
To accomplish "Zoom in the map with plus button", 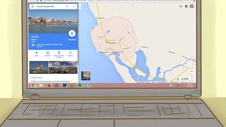I will (x=192, y=72).
